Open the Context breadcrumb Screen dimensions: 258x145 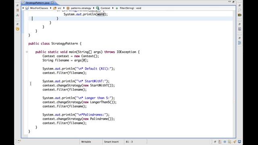105,8
